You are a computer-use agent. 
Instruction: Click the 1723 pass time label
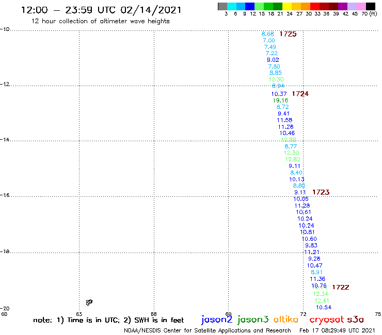pyautogui.click(x=321, y=192)
